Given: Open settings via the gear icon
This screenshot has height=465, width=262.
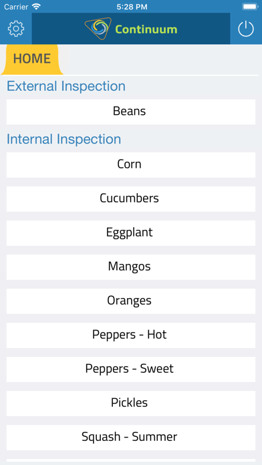Looking at the screenshot, I should [16, 29].
